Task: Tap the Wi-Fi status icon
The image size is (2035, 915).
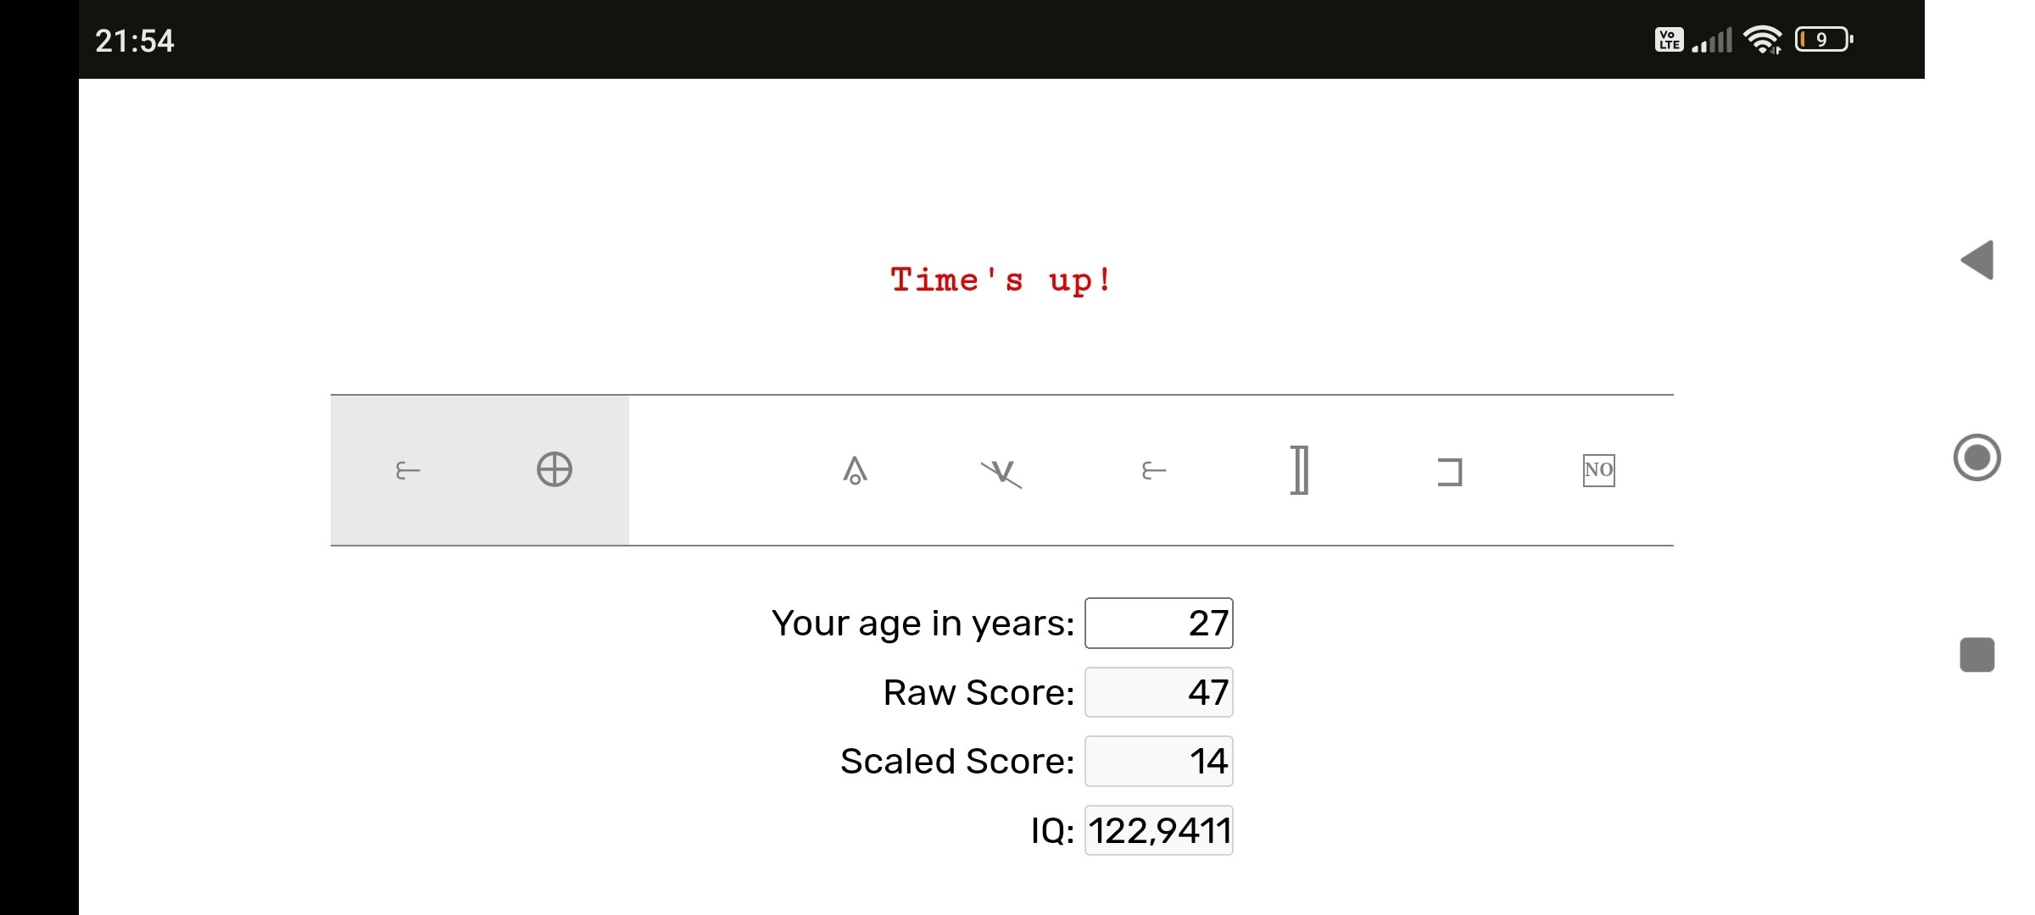Action: (x=1763, y=40)
